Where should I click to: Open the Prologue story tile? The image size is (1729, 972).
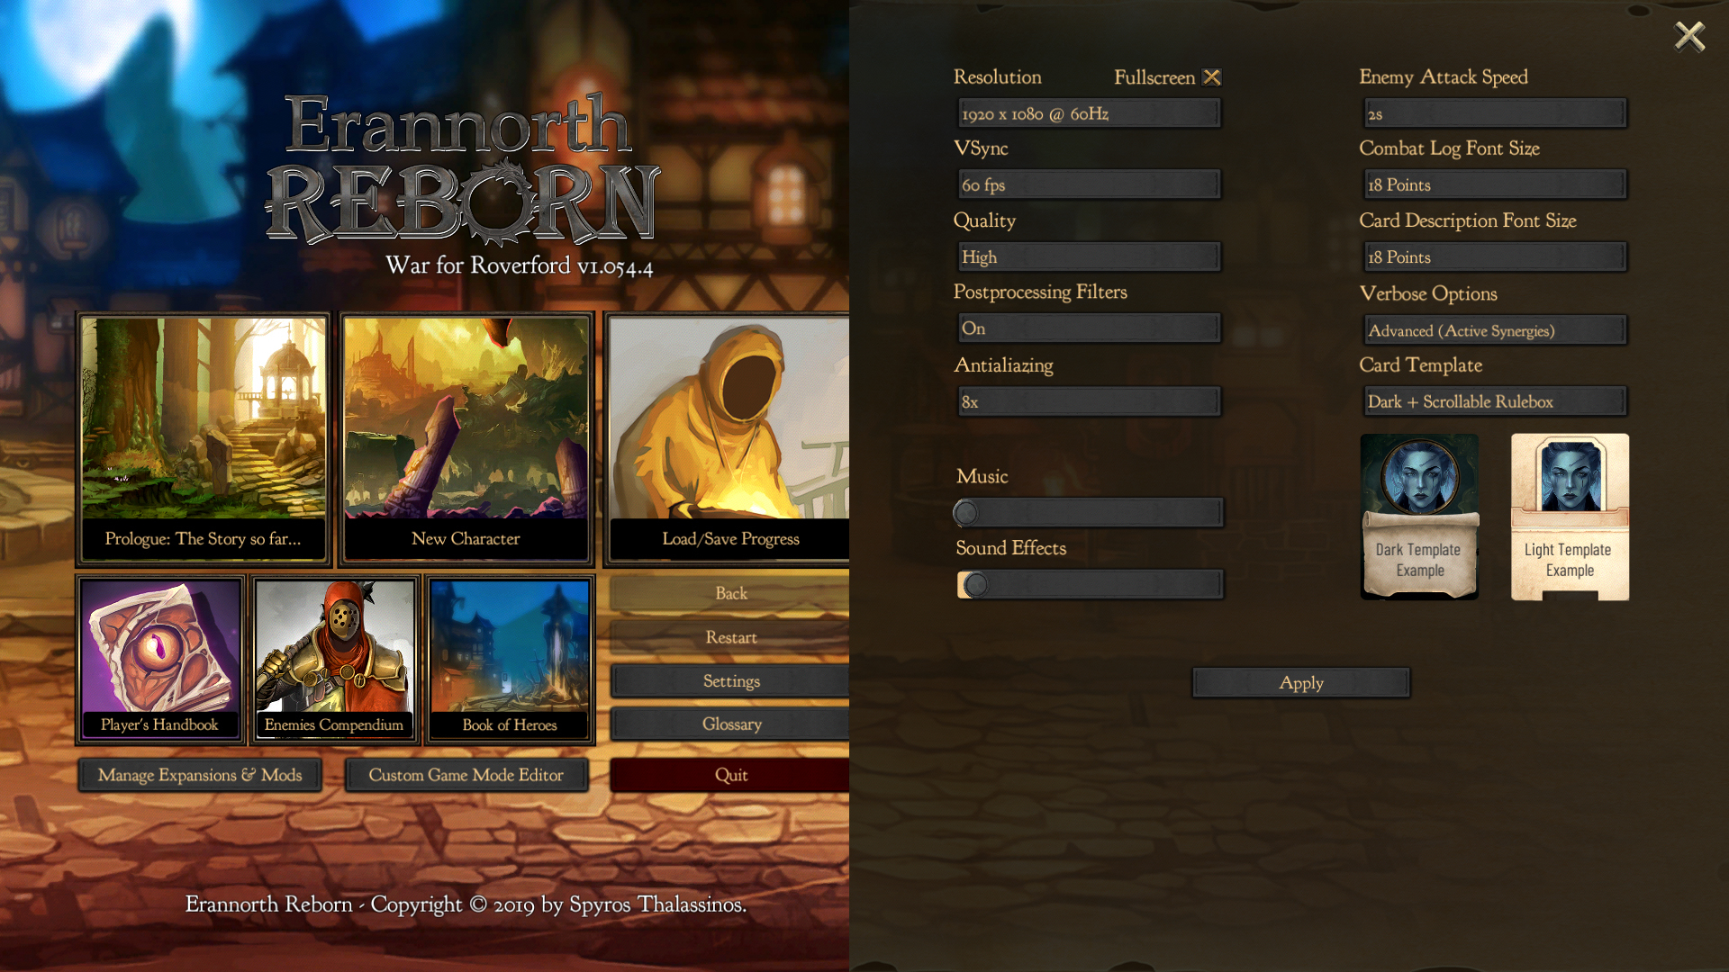pos(204,438)
